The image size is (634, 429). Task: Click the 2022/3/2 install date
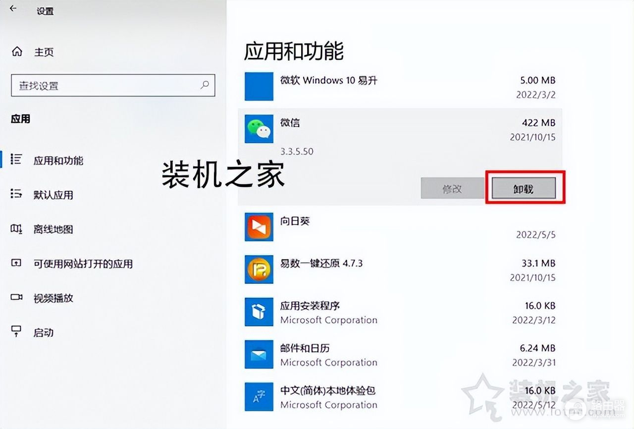[536, 94]
